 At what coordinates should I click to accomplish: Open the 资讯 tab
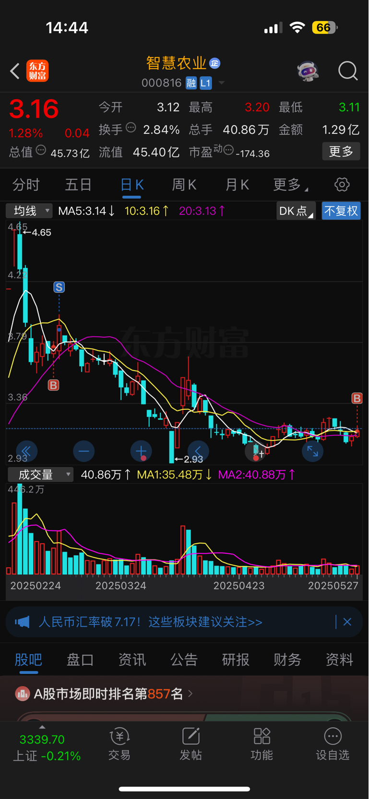click(132, 660)
